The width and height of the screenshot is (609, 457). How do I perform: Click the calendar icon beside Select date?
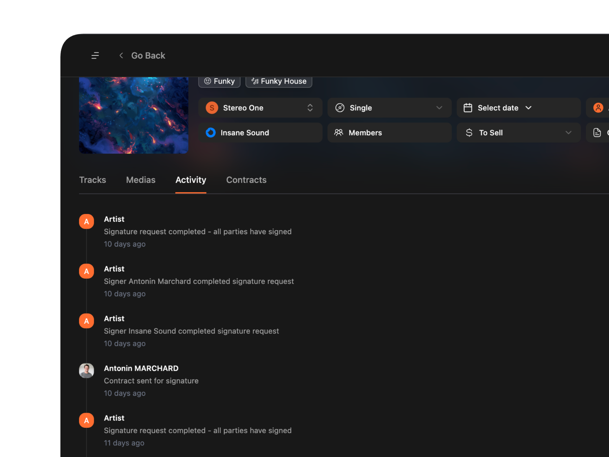click(468, 108)
